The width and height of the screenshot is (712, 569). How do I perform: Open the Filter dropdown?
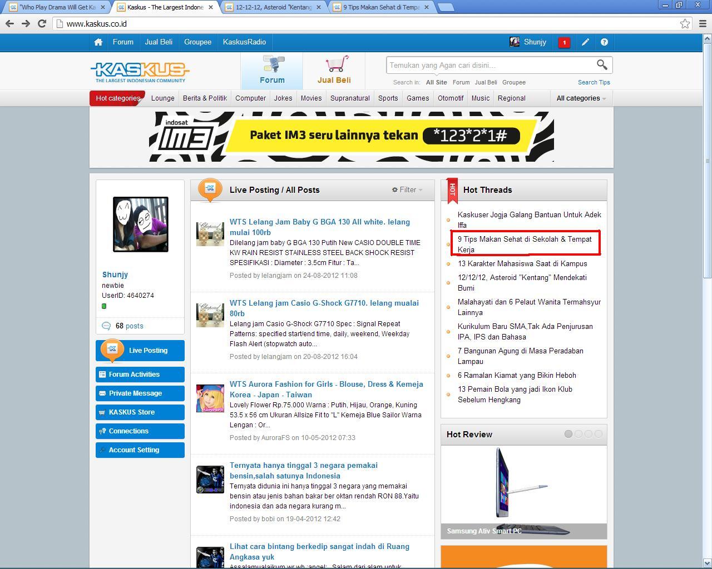click(x=407, y=189)
